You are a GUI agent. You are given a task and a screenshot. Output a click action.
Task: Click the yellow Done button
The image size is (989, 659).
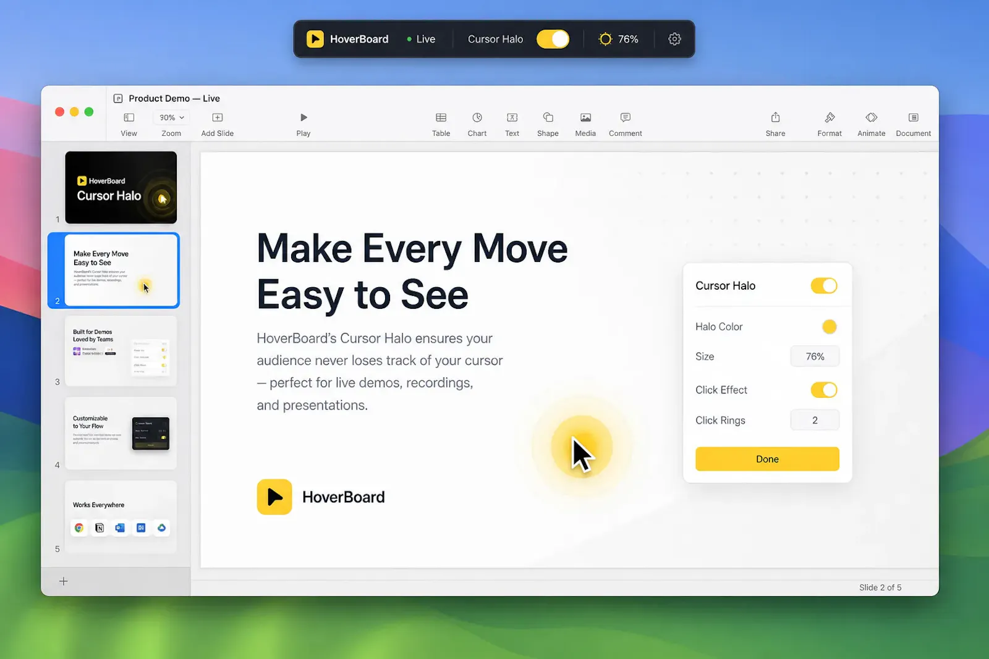767,459
